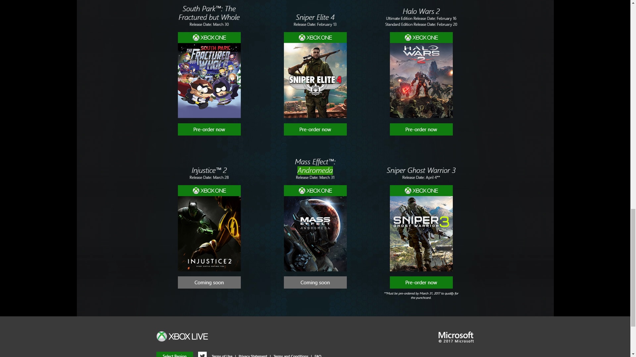Pre-order Sniper Elite 4 now
Viewport: 636px width, 357px height.
[315, 130]
